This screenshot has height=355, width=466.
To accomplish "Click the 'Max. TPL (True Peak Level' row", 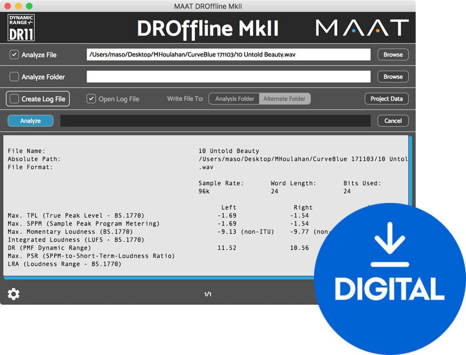I will [x=76, y=215].
